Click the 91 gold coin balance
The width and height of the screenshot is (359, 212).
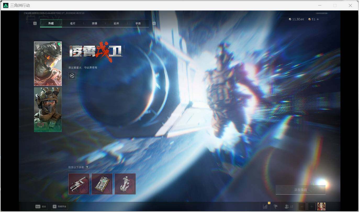tap(312, 19)
